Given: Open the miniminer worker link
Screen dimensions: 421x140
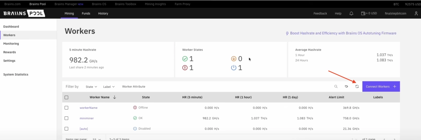Looking at the screenshot, I should (x=87, y=118).
